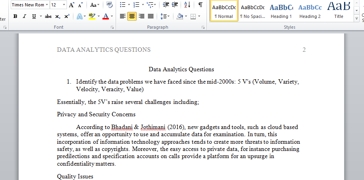Click the Numbering list icon
Image resolution: width=364 pixels, height=180 pixels.
pyautogui.click(x=136, y=5)
